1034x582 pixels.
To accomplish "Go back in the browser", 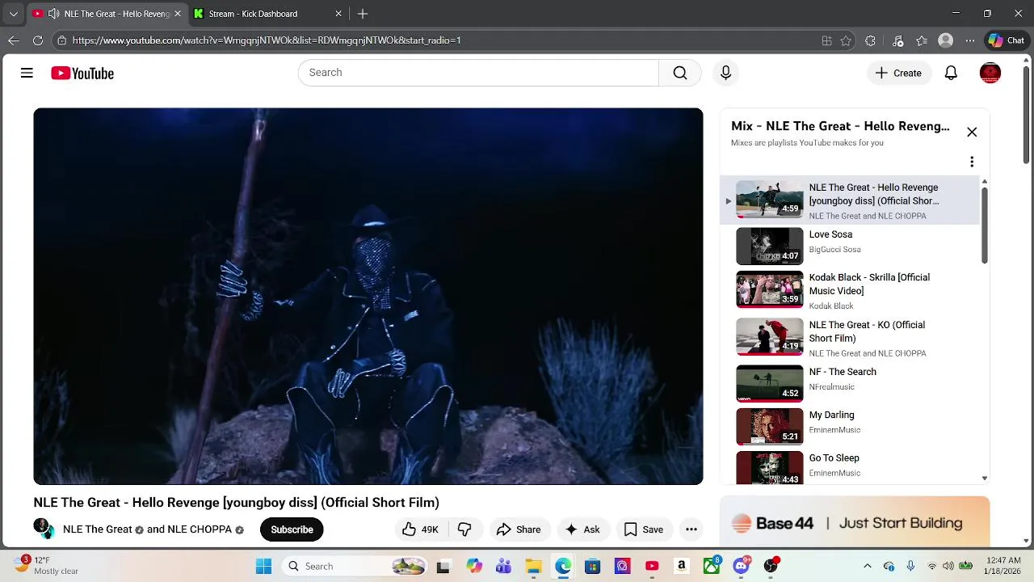I will [14, 40].
